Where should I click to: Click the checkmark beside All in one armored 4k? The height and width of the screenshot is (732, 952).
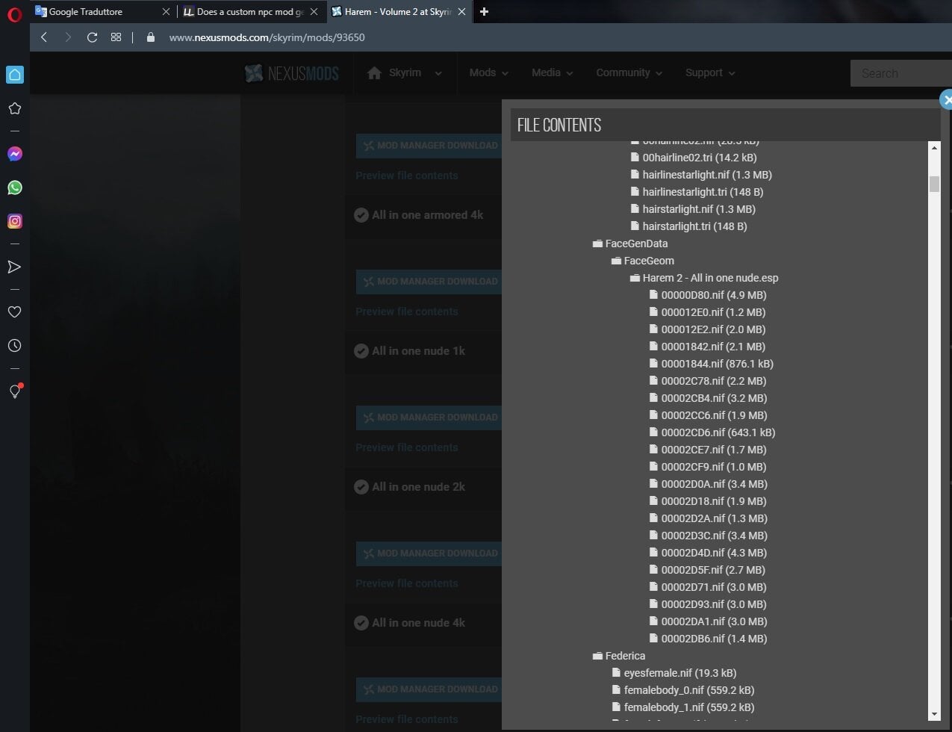tap(361, 215)
